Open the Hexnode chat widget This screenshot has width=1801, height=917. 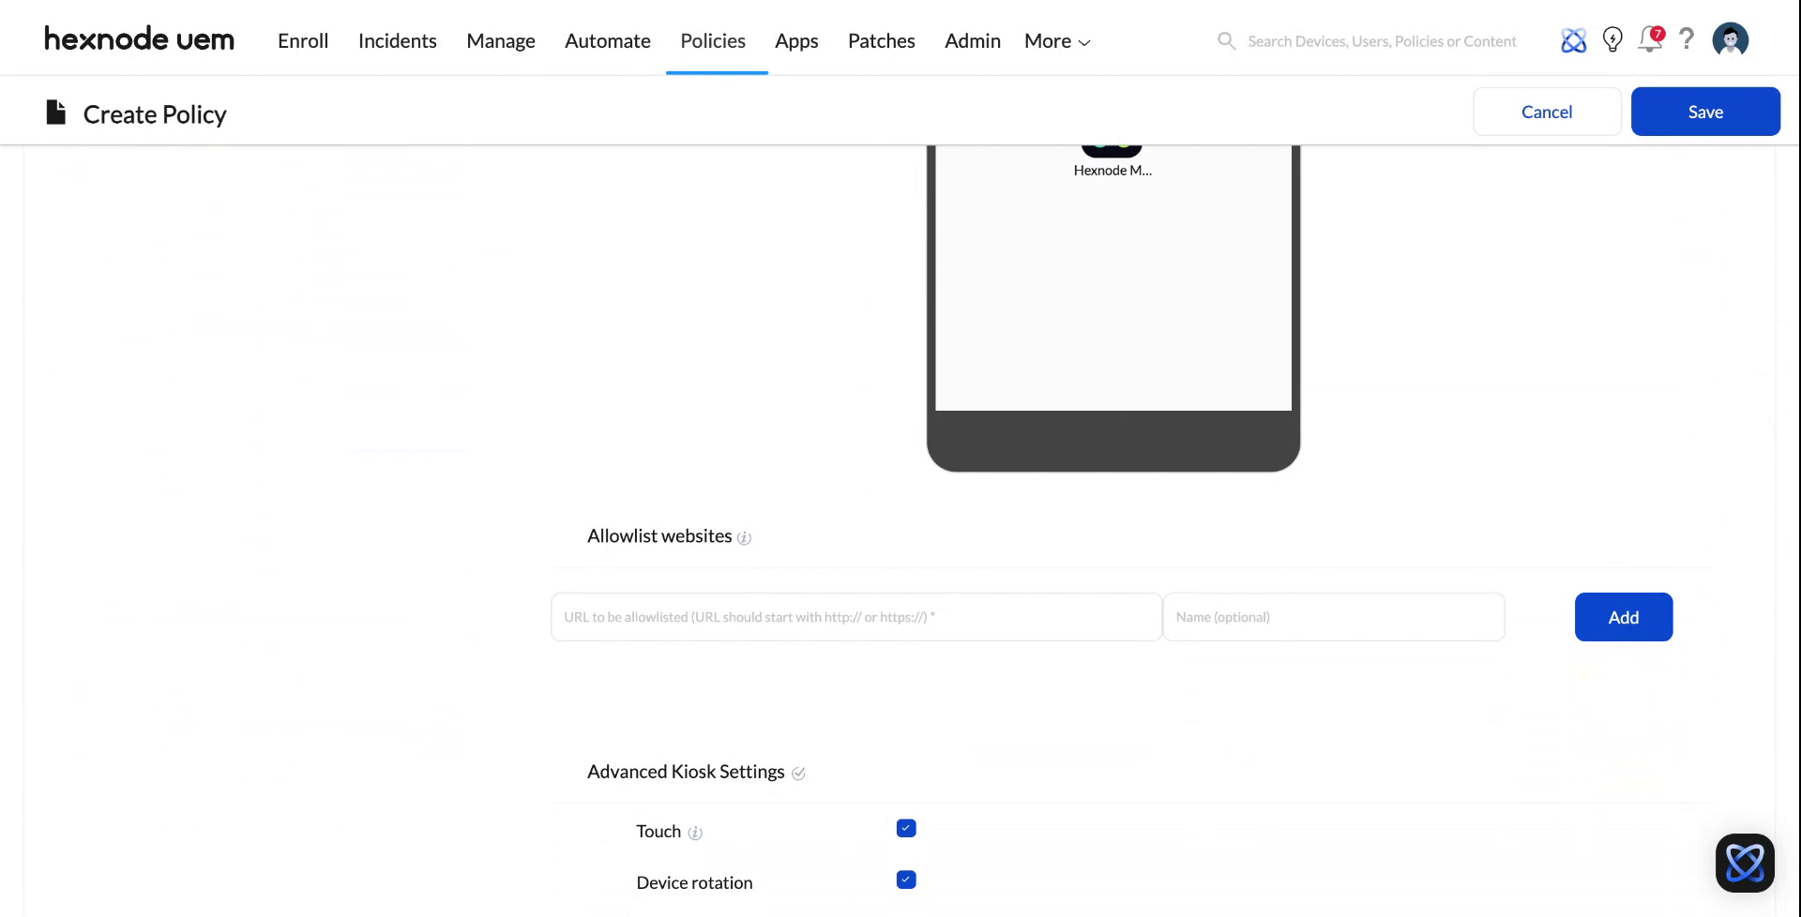(1745, 863)
